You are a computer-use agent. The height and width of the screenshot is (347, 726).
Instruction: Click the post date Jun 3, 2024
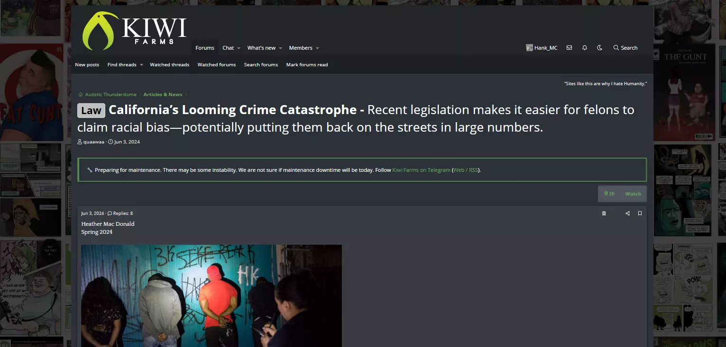point(92,214)
